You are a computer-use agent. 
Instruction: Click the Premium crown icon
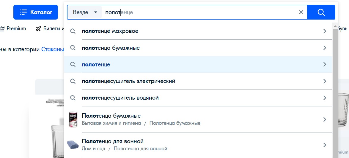coord(2,28)
